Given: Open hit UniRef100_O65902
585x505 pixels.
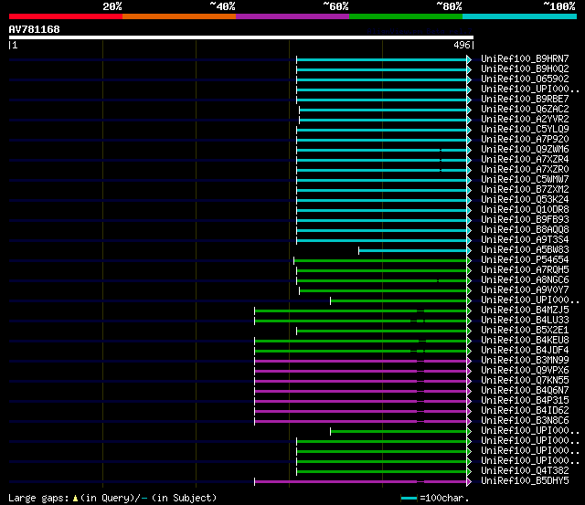Looking at the screenshot, I should 525,79.
